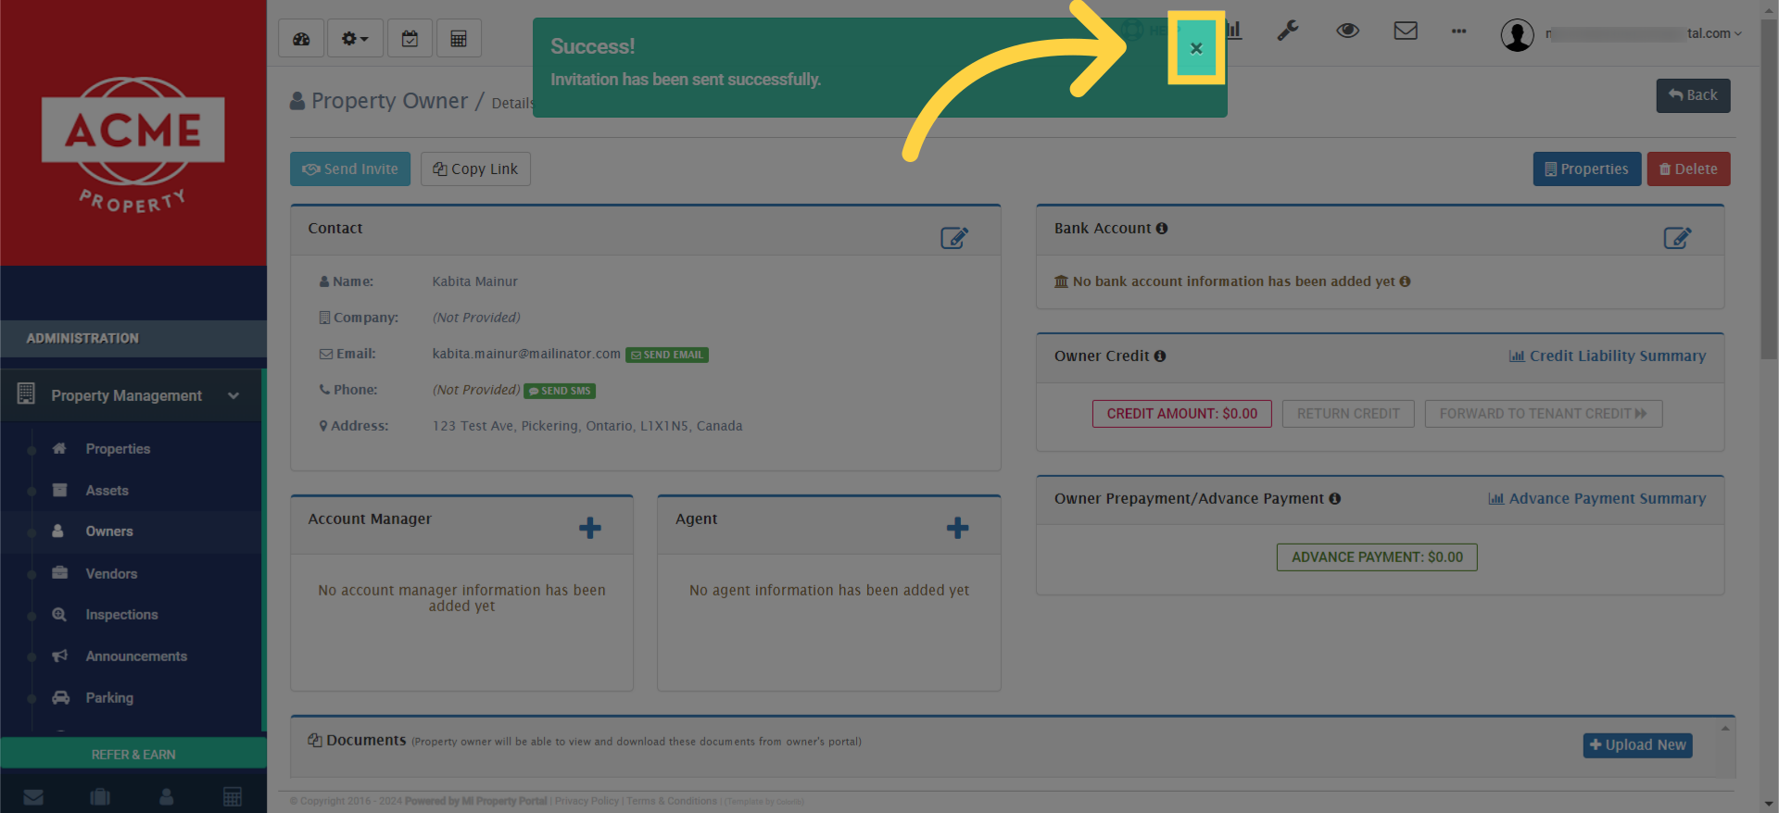Viewport: 1779px width, 813px height.
Task: Open Properties in the sidebar
Action: click(118, 449)
